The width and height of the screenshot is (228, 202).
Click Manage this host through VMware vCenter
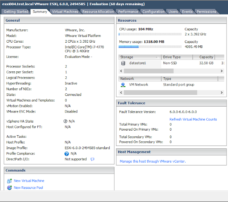click(x=153, y=161)
